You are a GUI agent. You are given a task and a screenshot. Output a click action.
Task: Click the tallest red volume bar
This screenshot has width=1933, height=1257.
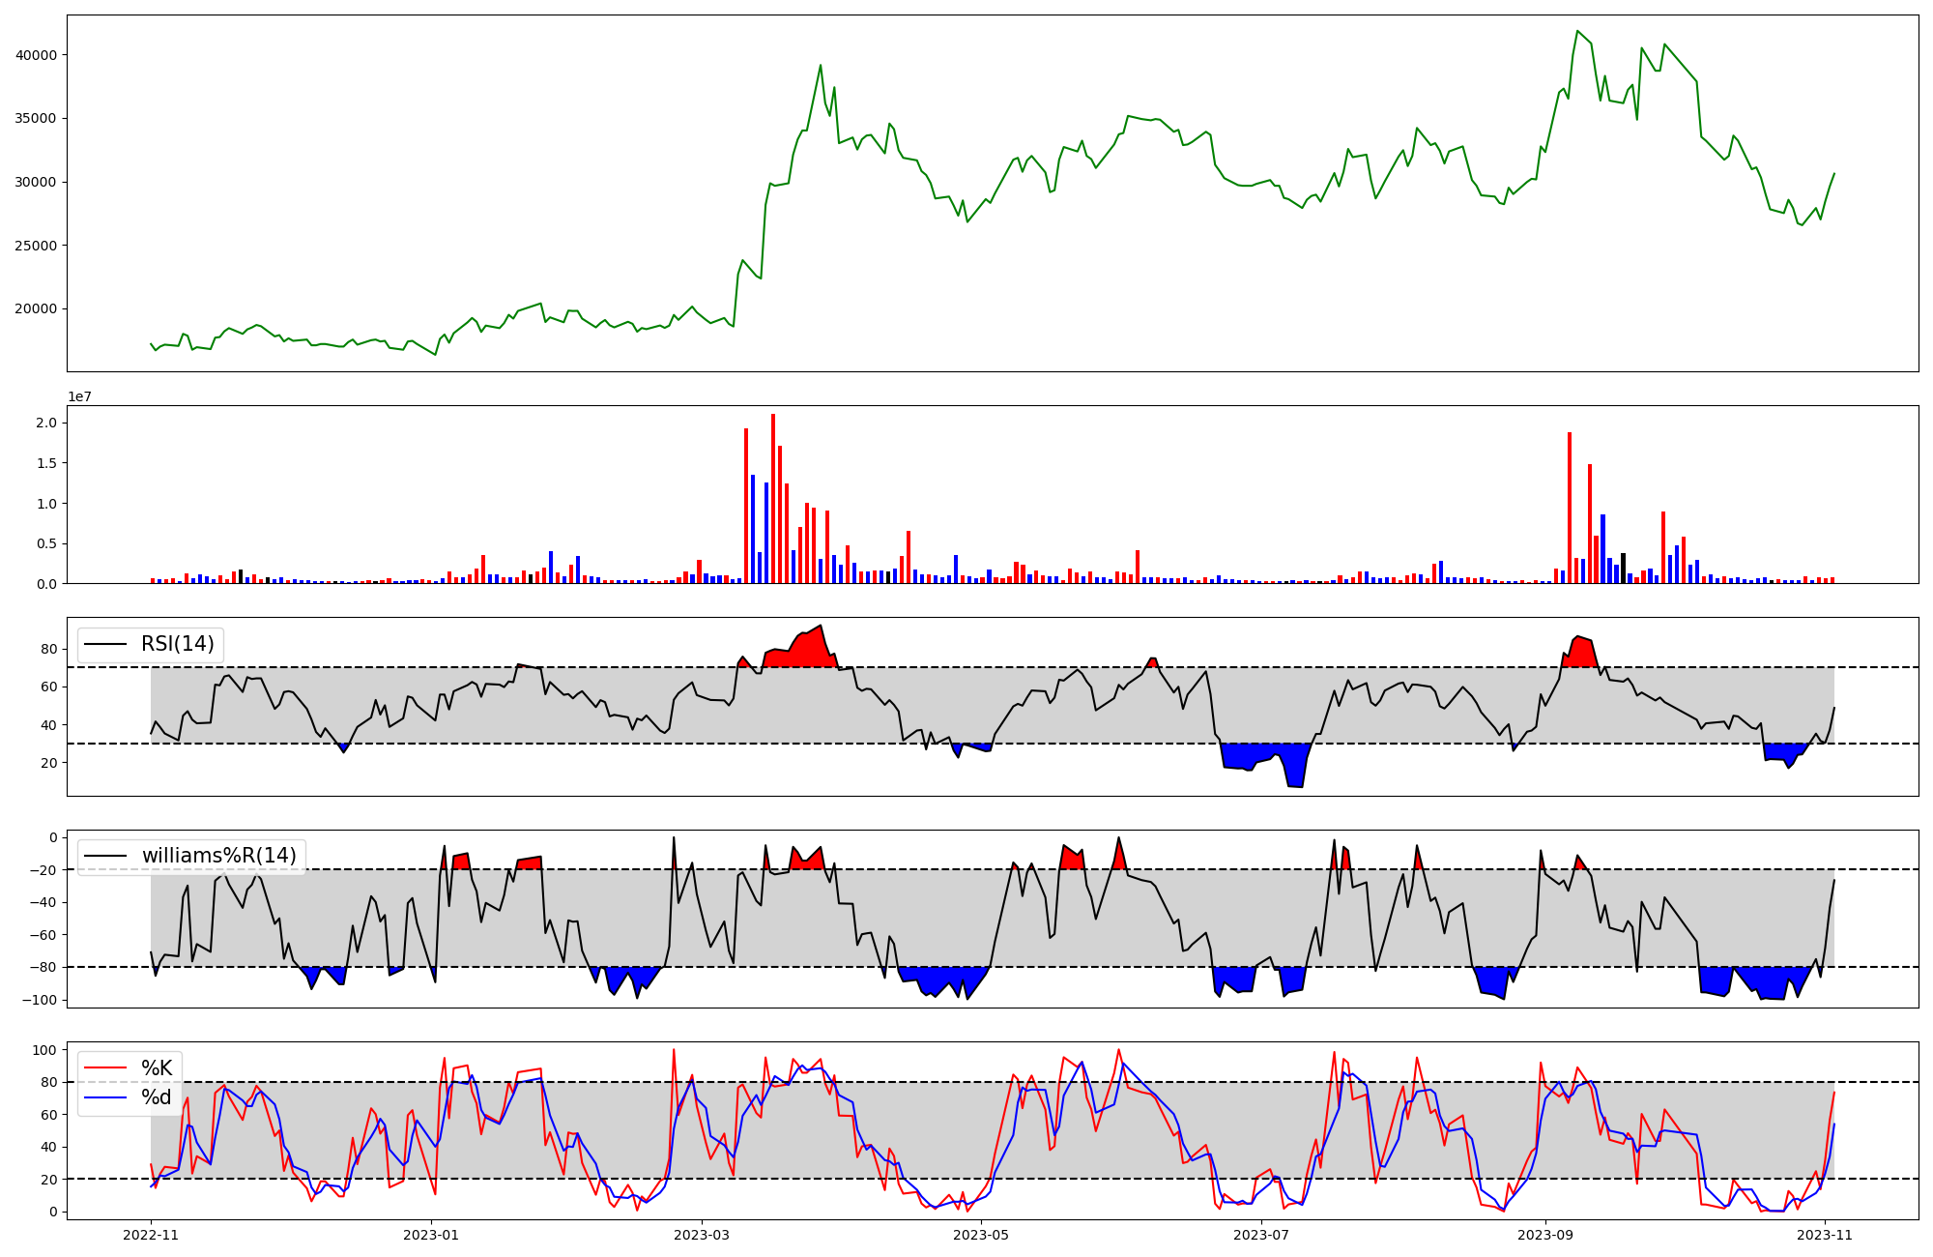click(x=773, y=498)
